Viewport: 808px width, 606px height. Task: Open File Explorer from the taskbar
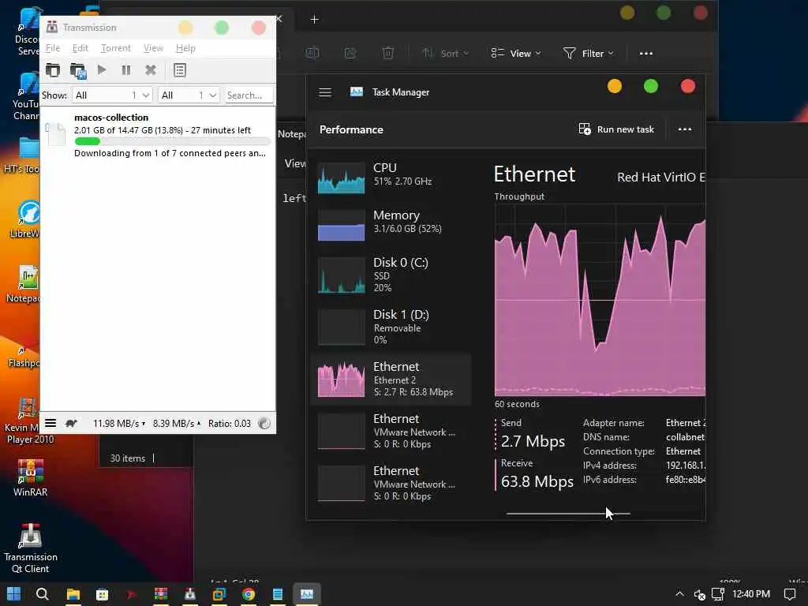(73, 594)
